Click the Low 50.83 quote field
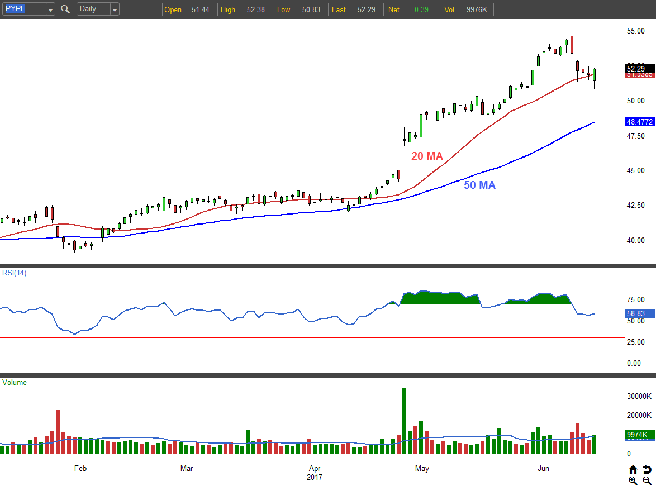Image resolution: width=656 pixels, height=486 pixels. 301,9
